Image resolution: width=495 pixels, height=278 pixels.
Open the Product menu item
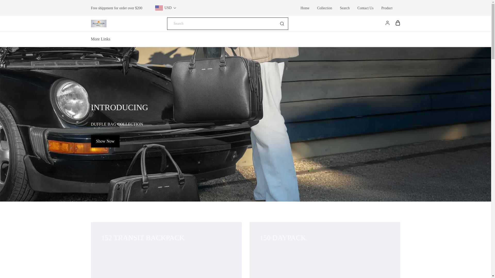387,8
